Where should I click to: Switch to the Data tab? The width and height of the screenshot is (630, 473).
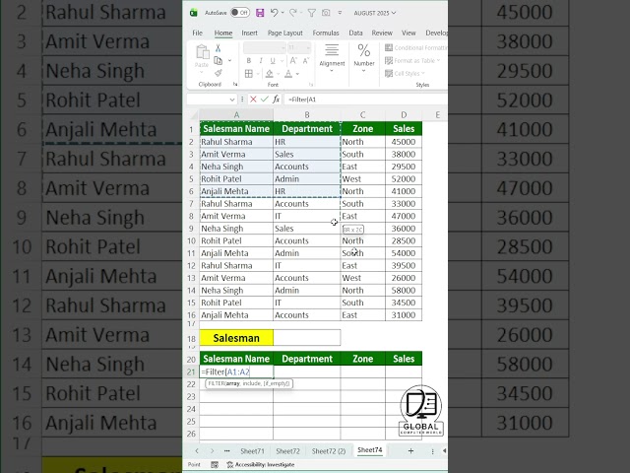pos(355,33)
